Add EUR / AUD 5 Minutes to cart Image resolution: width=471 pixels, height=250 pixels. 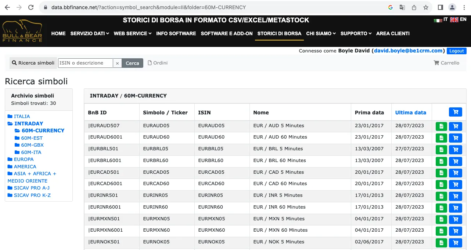(456, 126)
